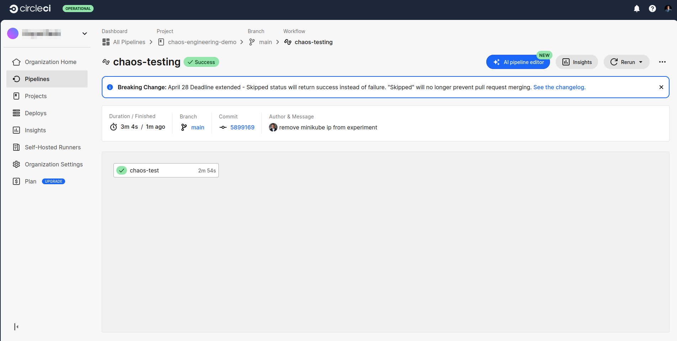Open Self-Hosted Runners from the sidebar

[x=52, y=147]
